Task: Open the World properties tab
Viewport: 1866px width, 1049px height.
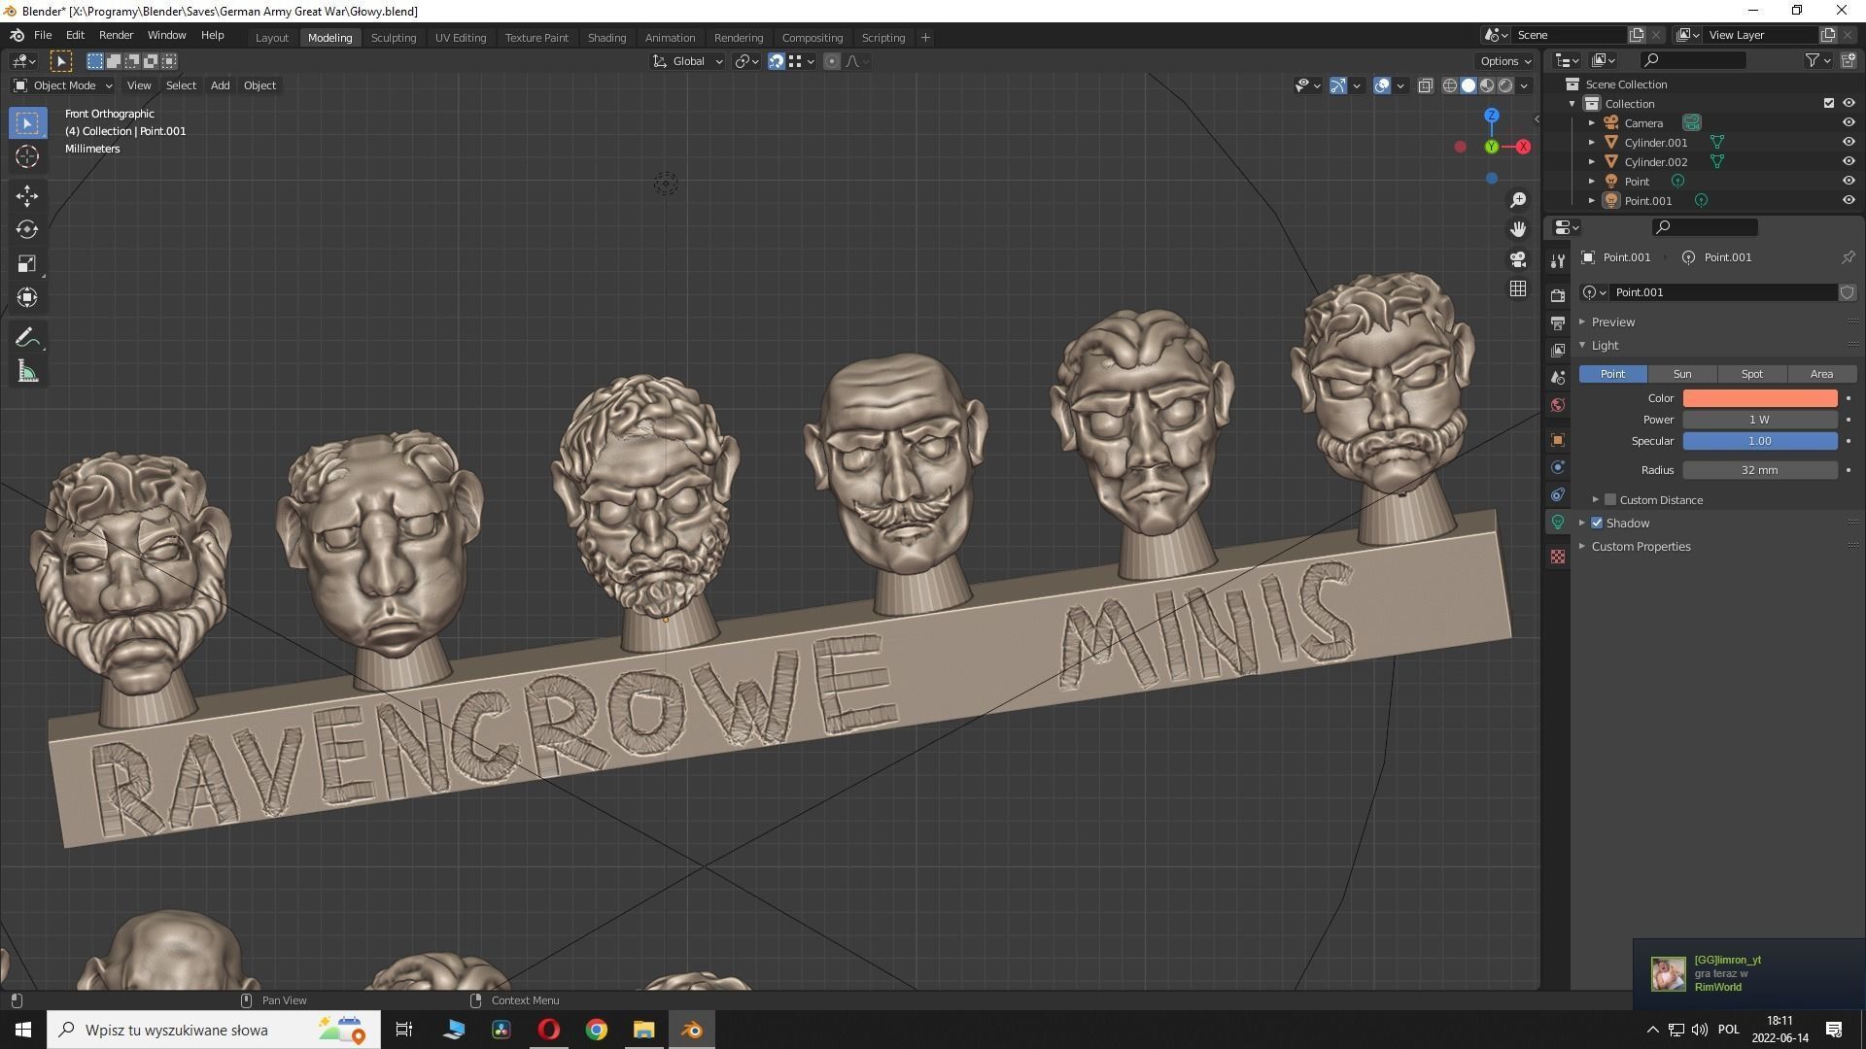Action: coord(1558,405)
